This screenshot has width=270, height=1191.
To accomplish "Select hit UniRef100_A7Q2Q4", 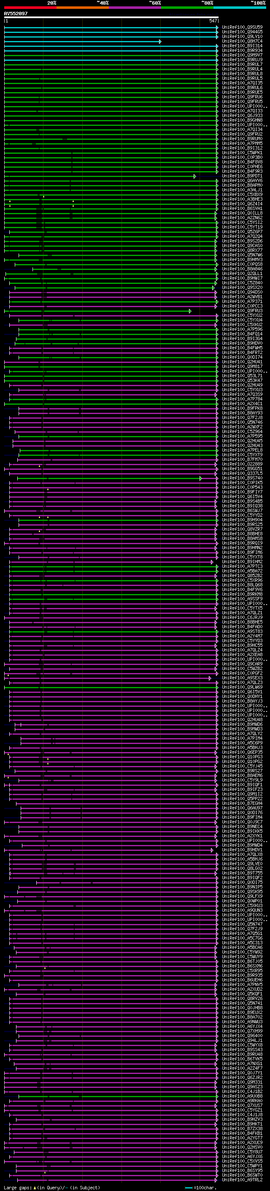I will (x=242, y=236).
